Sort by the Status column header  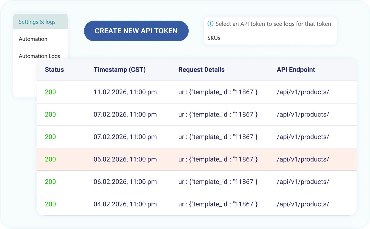click(54, 70)
